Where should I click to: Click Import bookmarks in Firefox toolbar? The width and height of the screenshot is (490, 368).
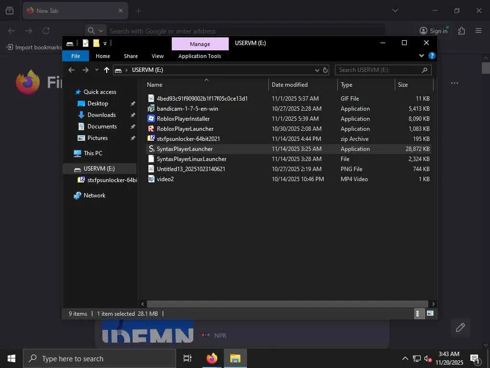pos(34,47)
